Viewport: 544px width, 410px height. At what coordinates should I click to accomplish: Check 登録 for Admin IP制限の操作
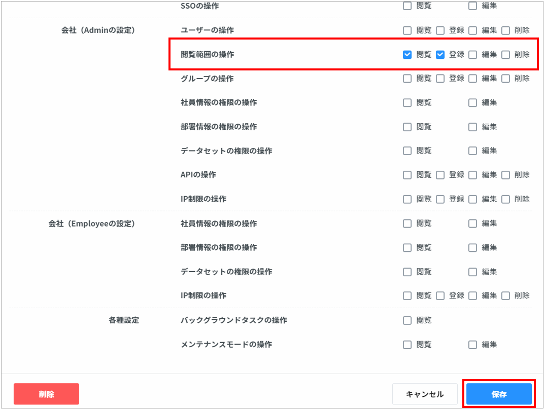pyautogui.click(x=440, y=199)
